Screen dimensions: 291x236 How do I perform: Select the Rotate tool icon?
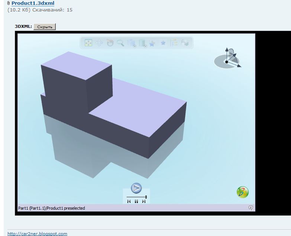click(x=110, y=43)
